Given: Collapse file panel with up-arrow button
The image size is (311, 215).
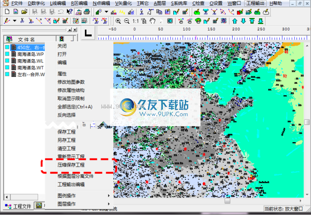Looking at the screenshot, I should [70, 30].
